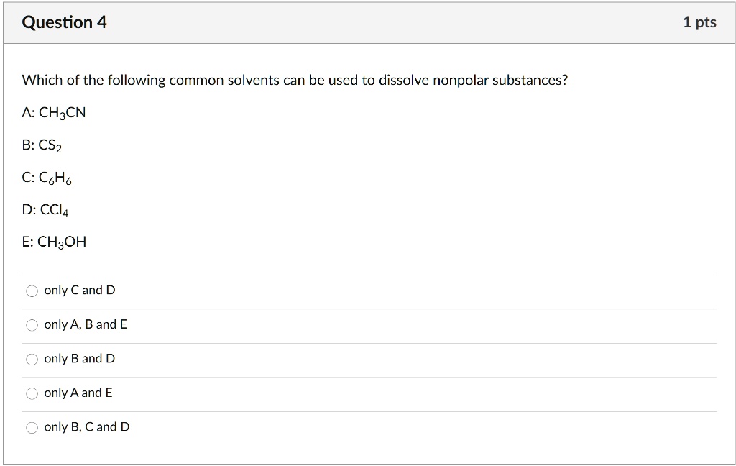Click the option E: CH3OH line
736x466 pixels.
point(54,242)
